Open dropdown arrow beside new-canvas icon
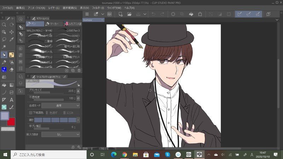283x159 pixels. [x=103, y=14]
